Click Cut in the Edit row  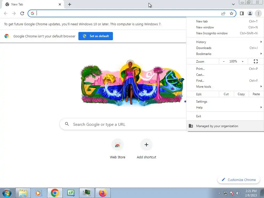pyautogui.click(x=226, y=94)
